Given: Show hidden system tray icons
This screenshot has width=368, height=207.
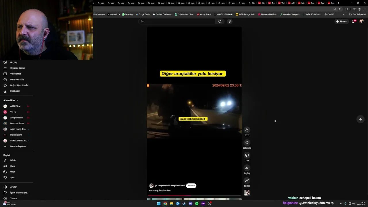Looking at the screenshot, I should point(341,204).
